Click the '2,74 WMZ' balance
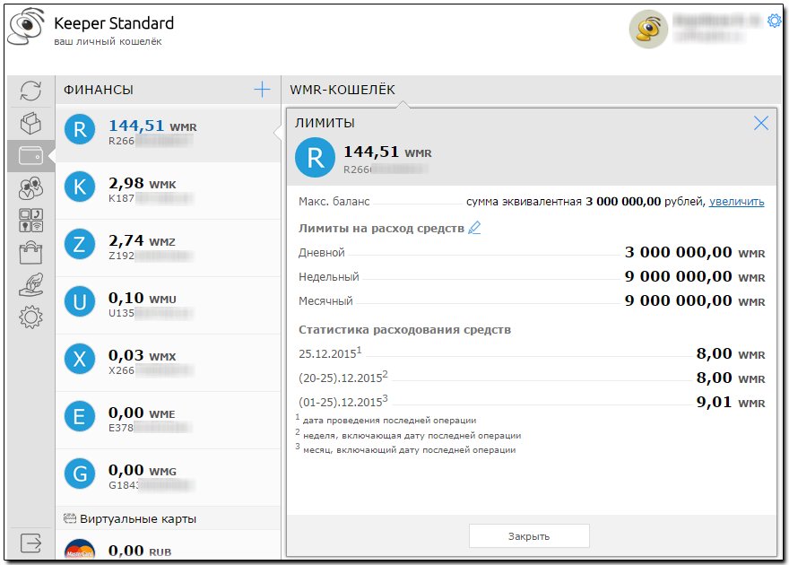Image resolution: width=789 pixels, height=565 pixels. coord(142,240)
